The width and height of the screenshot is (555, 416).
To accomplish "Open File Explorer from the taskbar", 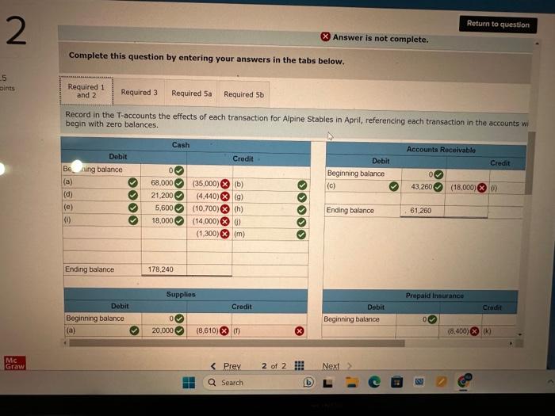I will [x=351, y=382].
